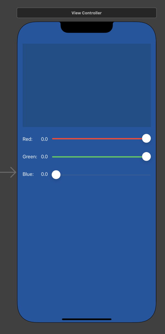Click the 0.0 value beside Blue
The height and width of the screenshot is (334, 165).
pyautogui.click(x=44, y=174)
